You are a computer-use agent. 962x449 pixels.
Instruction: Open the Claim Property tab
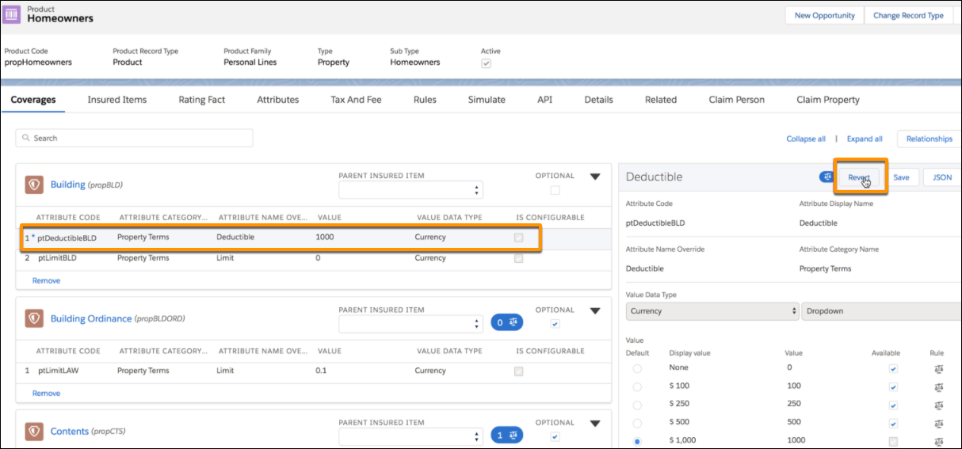click(828, 100)
